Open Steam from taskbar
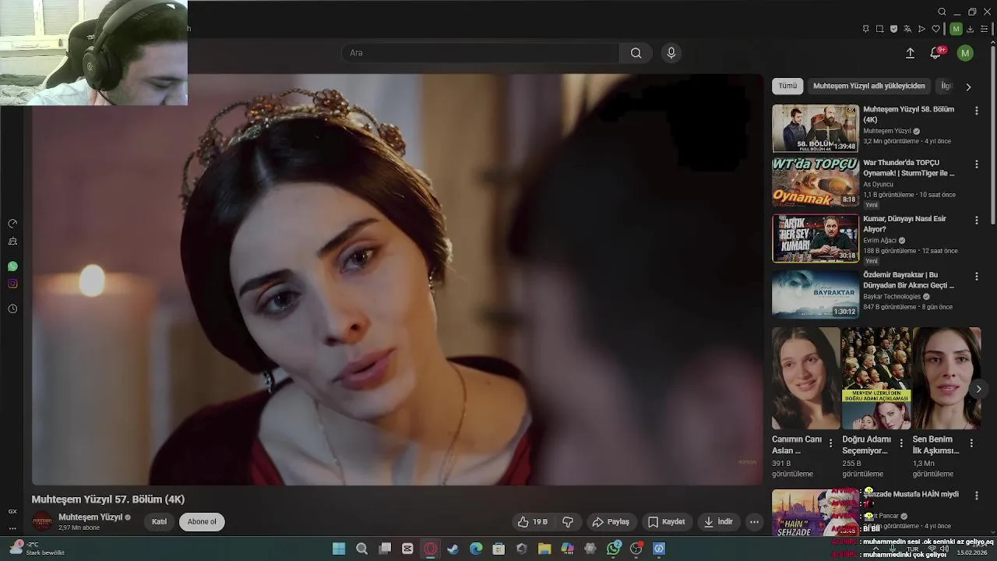This screenshot has height=561, width=997. point(453,549)
